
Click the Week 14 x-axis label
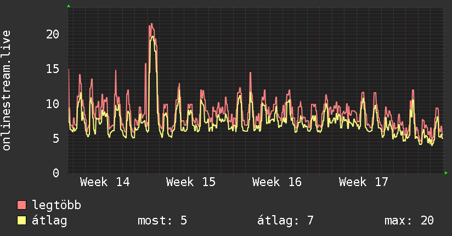point(105,182)
